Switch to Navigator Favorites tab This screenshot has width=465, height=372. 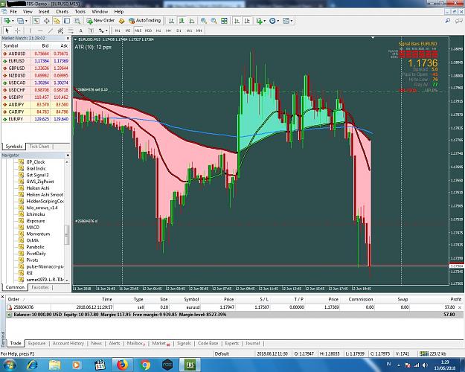39,287
